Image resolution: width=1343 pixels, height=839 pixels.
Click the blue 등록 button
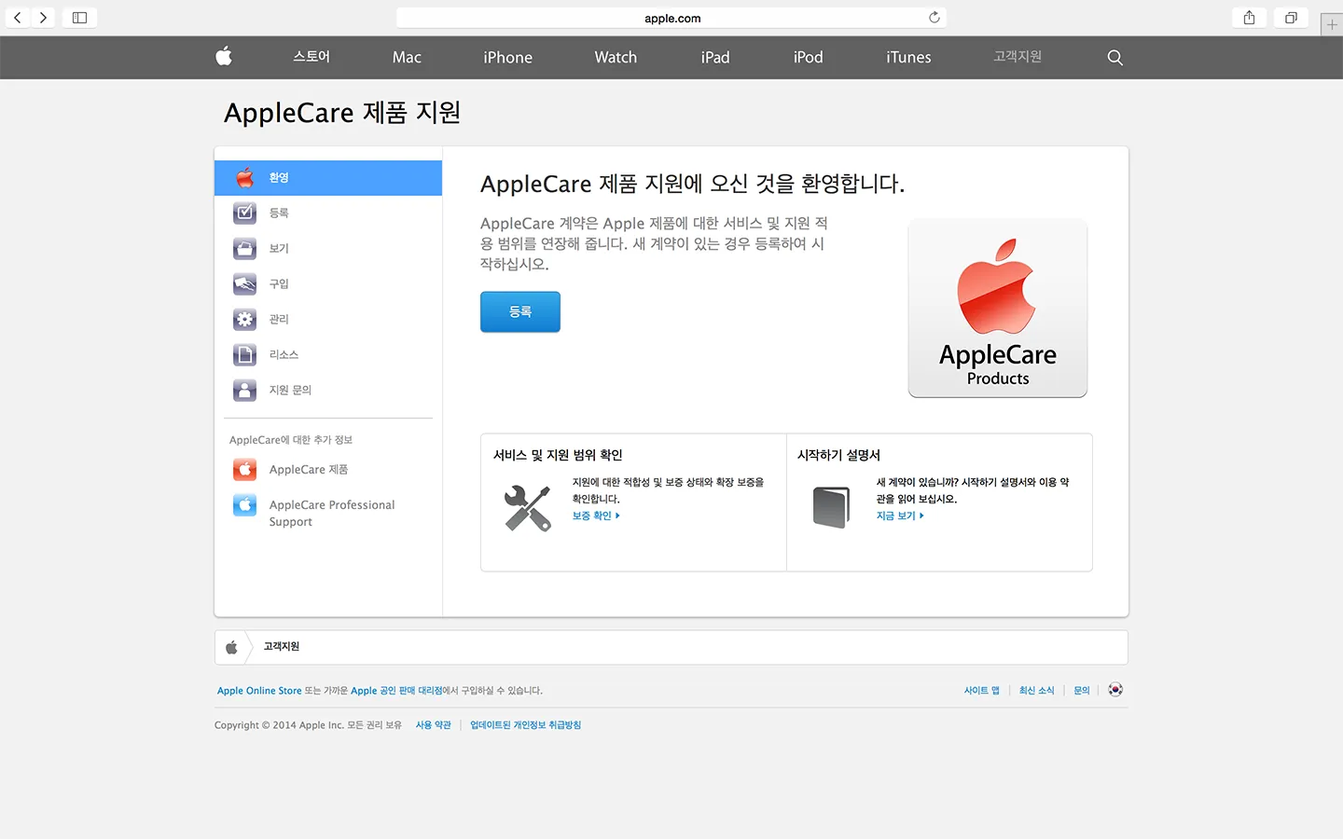tap(519, 311)
